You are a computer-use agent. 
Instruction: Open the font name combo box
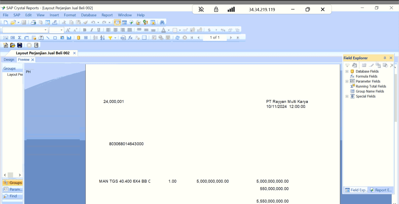25,30
